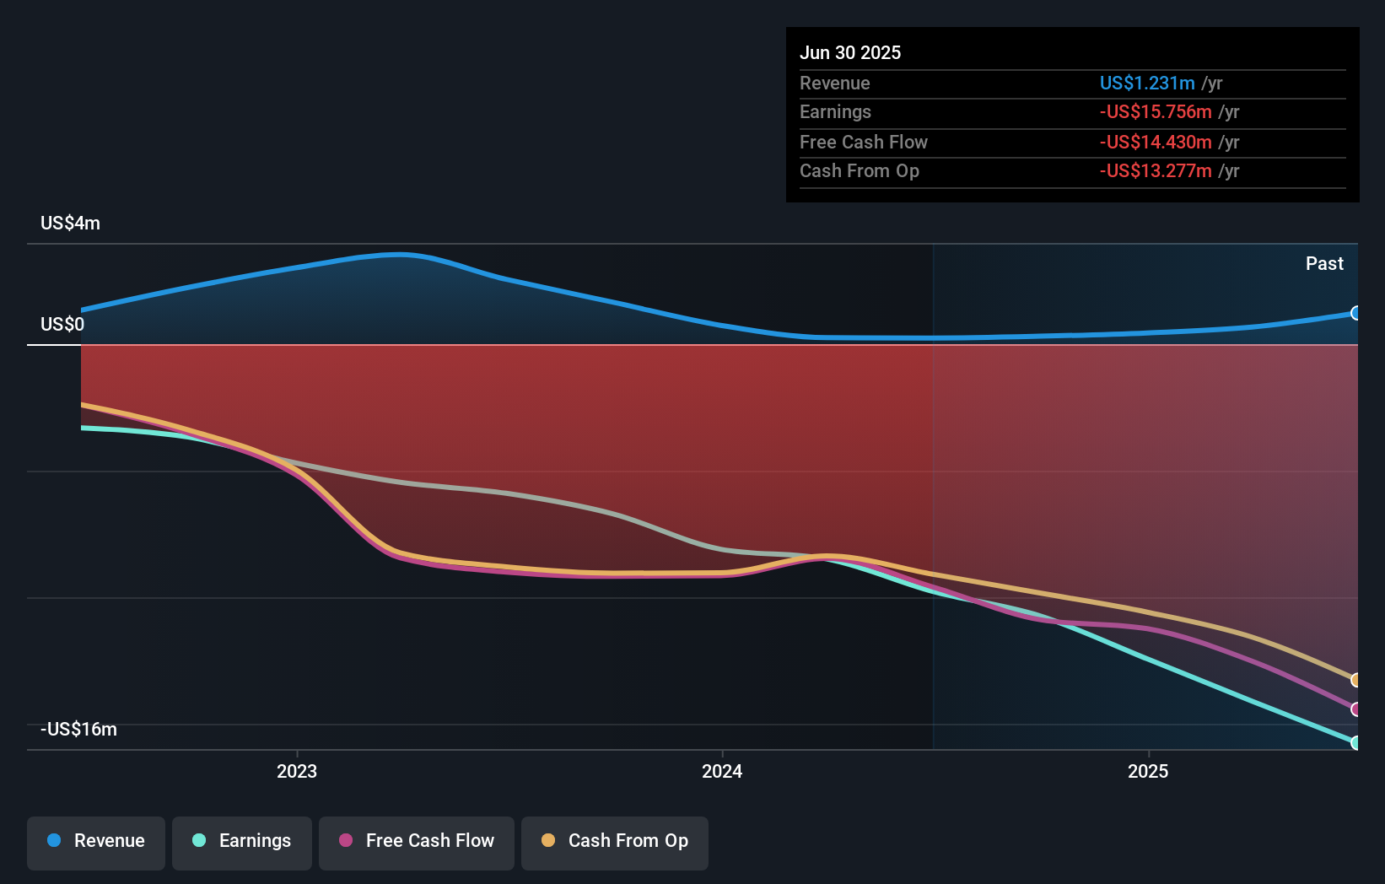
Task: Click the 2023 x-axis label
Action: [297, 771]
